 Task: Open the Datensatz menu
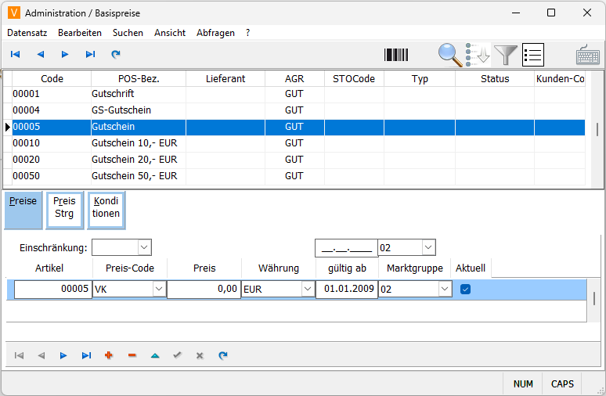(27, 33)
